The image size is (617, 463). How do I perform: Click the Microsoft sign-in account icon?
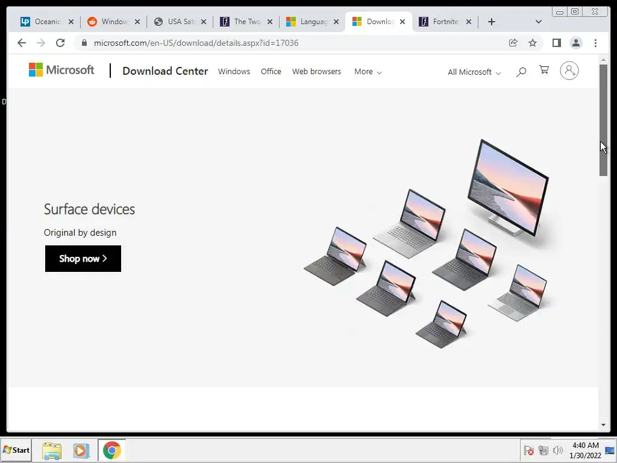click(x=569, y=71)
